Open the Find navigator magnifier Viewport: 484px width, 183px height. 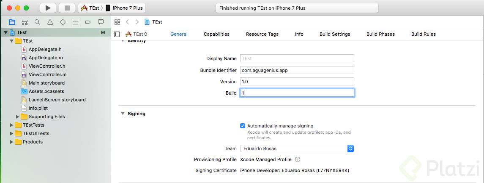pyautogui.click(x=37, y=22)
